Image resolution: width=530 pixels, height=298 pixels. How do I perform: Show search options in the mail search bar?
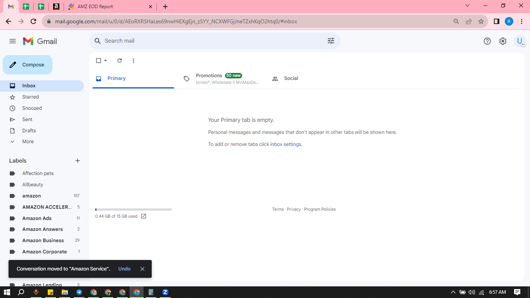tap(331, 41)
